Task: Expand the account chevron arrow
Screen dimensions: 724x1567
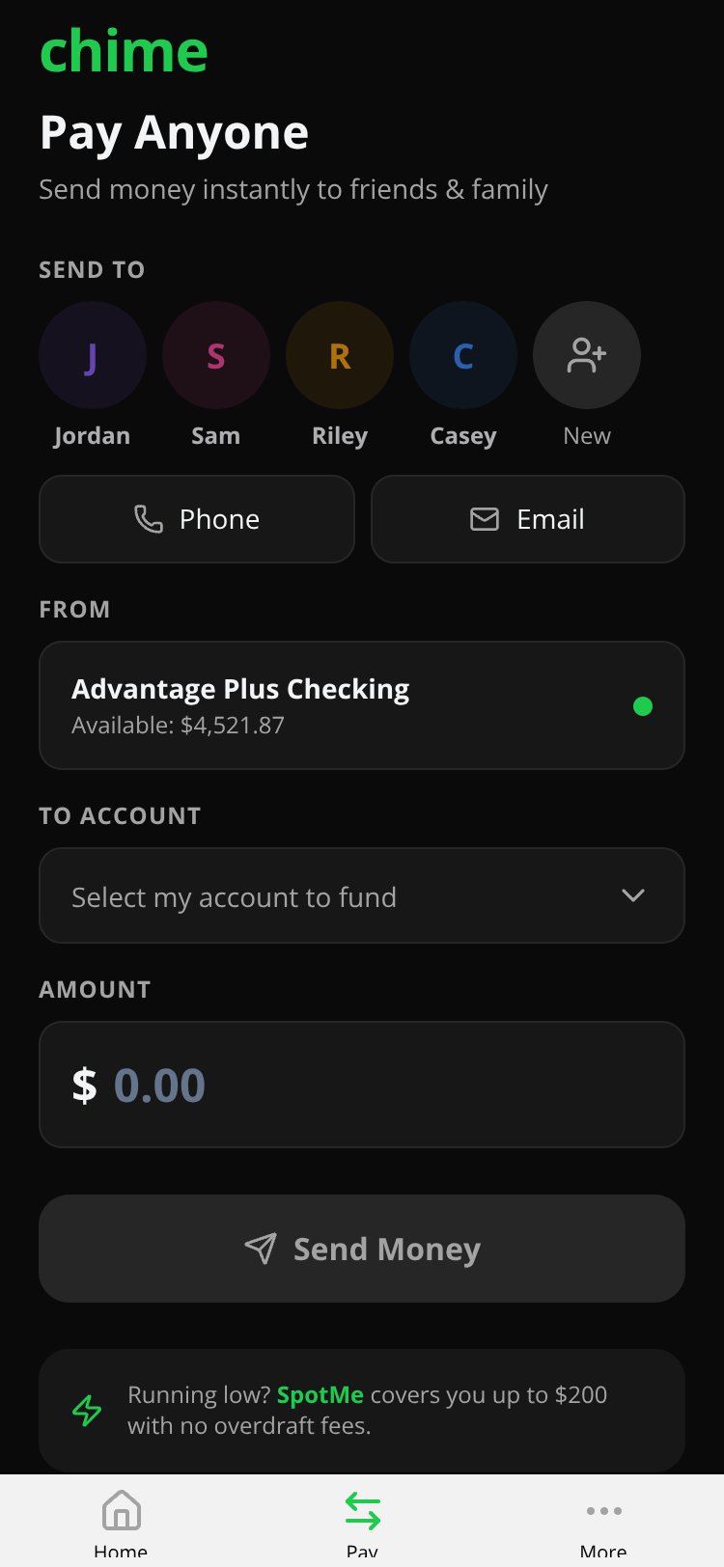Action: pyautogui.click(x=633, y=895)
